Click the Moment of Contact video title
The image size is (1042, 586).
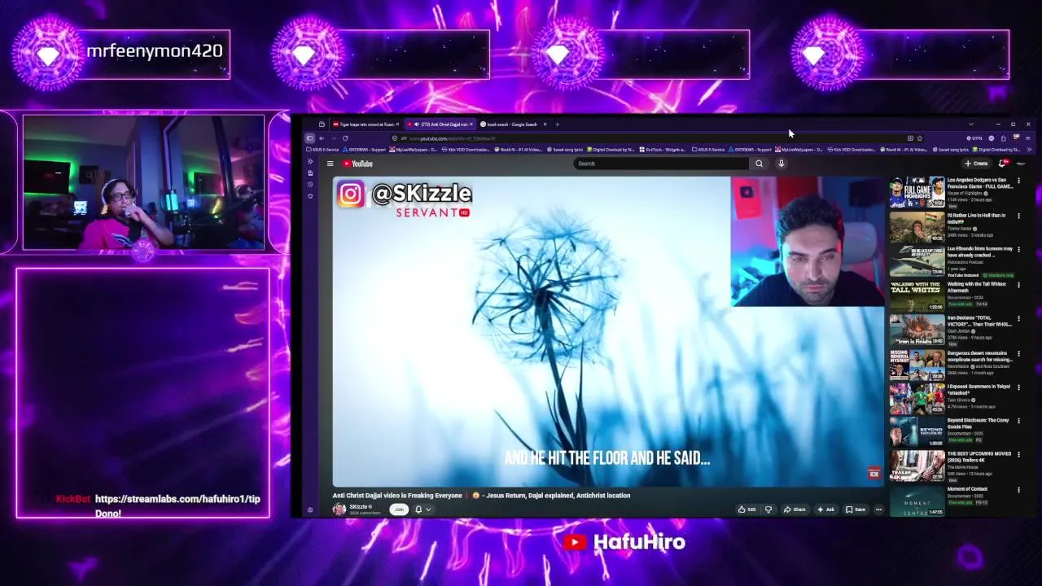click(967, 489)
